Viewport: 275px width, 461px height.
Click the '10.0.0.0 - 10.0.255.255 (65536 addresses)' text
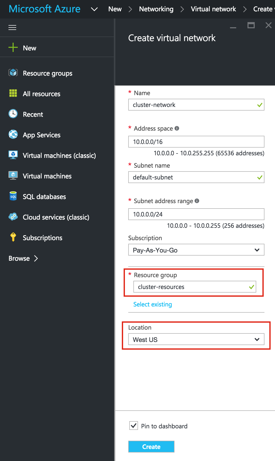point(209,153)
